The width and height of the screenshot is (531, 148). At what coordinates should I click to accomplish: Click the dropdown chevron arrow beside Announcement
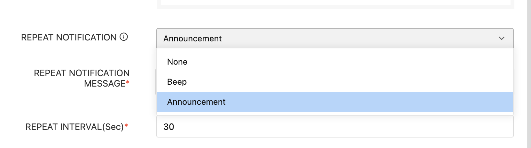pyautogui.click(x=501, y=39)
